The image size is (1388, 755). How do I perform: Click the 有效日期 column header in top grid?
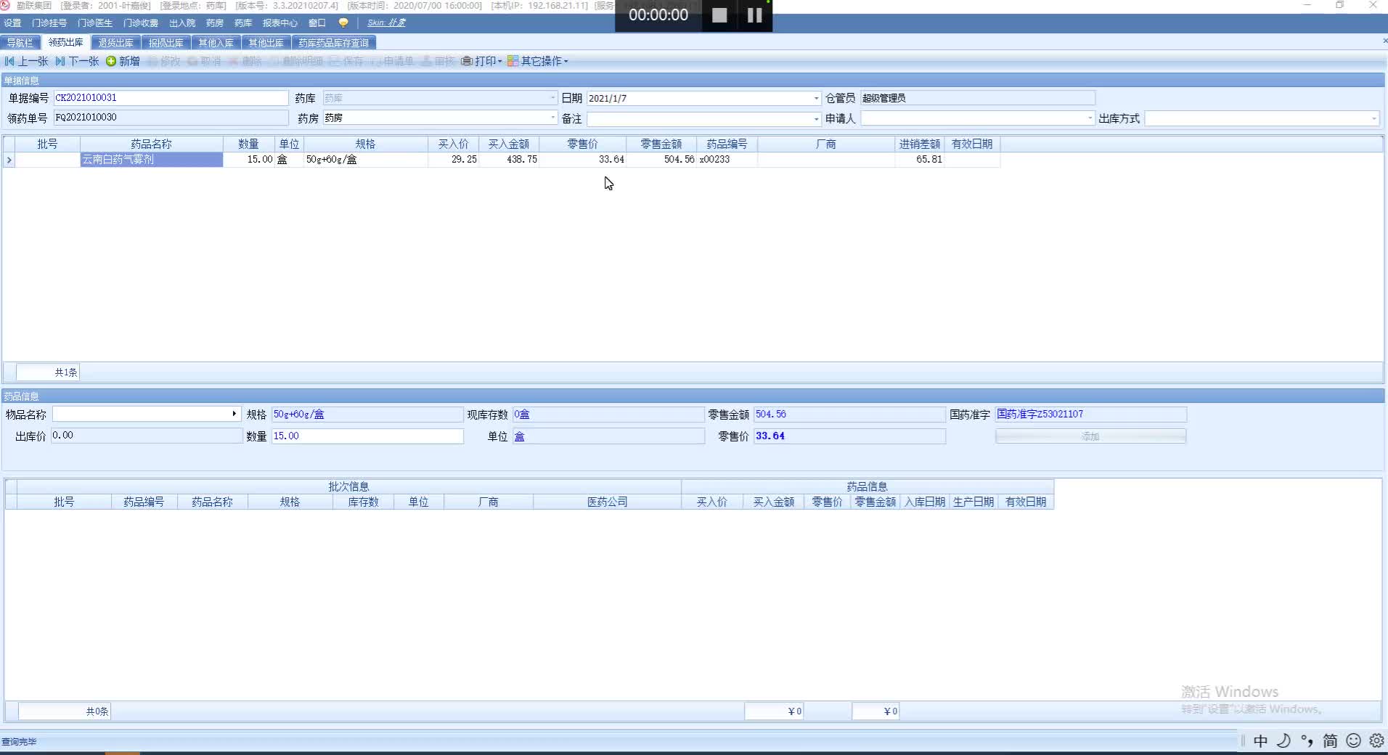click(x=972, y=144)
